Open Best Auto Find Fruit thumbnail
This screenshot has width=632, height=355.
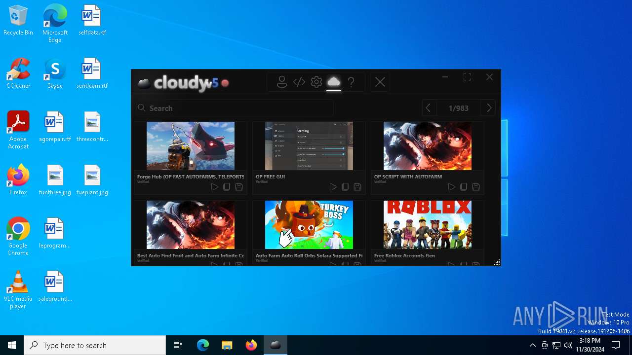coord(191,225)
